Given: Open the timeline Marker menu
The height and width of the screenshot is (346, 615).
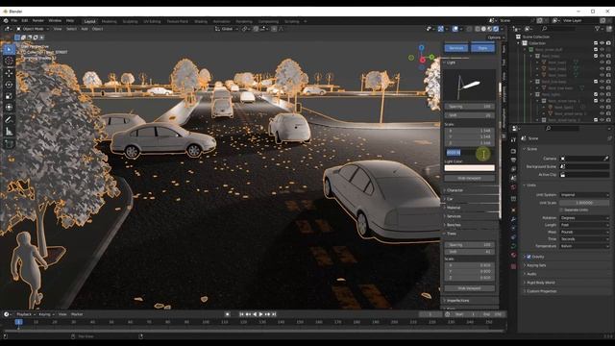Looking at the screenshot, I should [77, 314].
